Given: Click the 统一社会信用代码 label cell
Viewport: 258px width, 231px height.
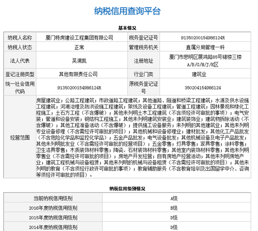Looking at the screenshot, I should tap(20, 87).
